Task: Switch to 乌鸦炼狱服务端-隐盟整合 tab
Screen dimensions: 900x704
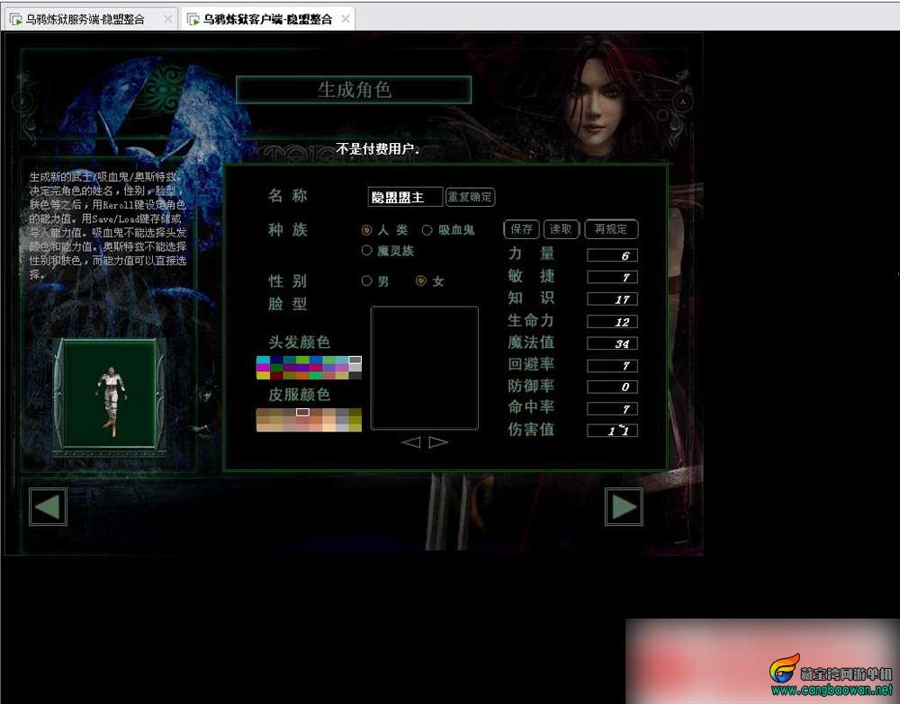Action: coord(92,19)
